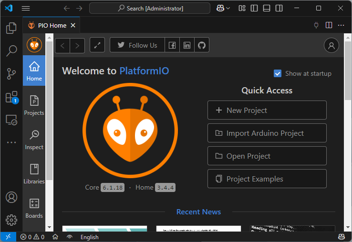Open the PlatformIO LinkedIn page icon
This screenshot has height=242, width=352.
tap(187, 45)
